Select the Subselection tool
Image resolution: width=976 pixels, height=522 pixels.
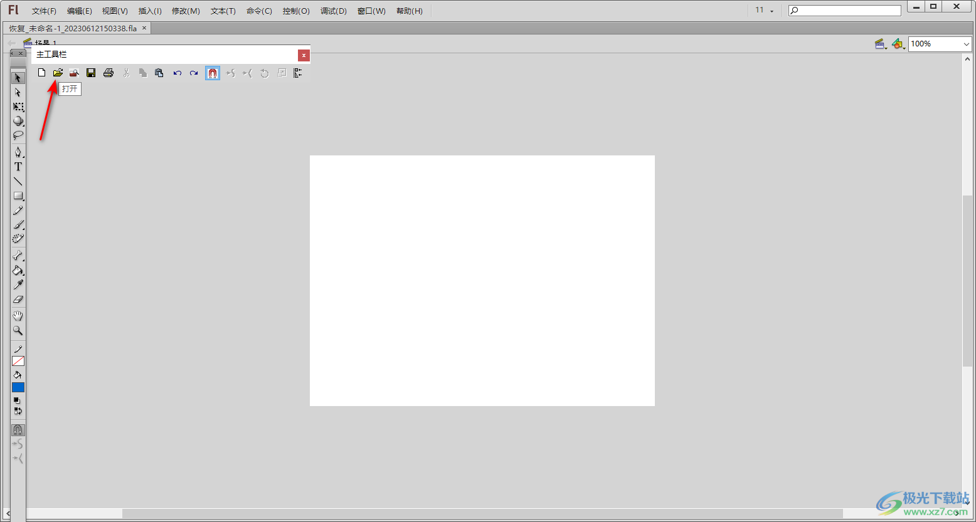click(x=18, y=92)
